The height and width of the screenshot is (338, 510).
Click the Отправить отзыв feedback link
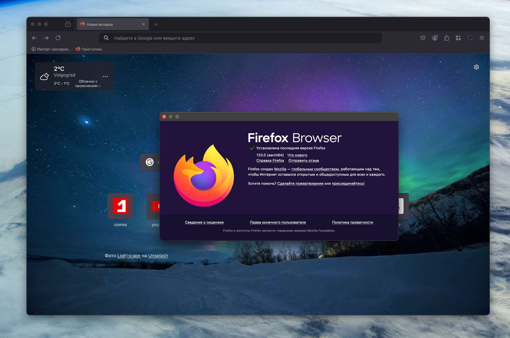(x=304, y=161)
